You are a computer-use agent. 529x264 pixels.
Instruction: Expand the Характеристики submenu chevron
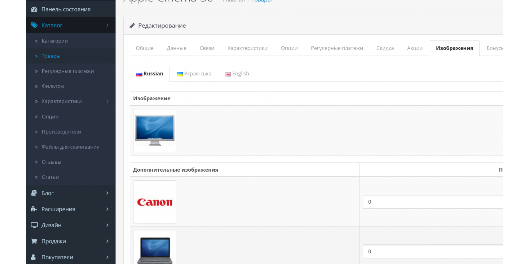coord(108,101)
